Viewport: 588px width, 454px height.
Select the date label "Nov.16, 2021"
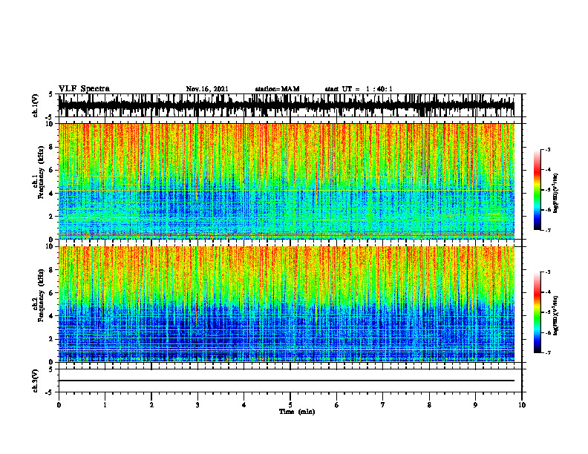tap(207, 89)
